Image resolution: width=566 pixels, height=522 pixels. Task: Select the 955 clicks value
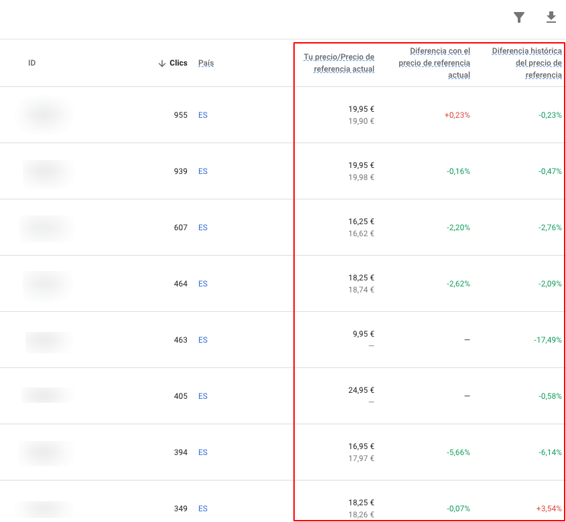[180, 115]
